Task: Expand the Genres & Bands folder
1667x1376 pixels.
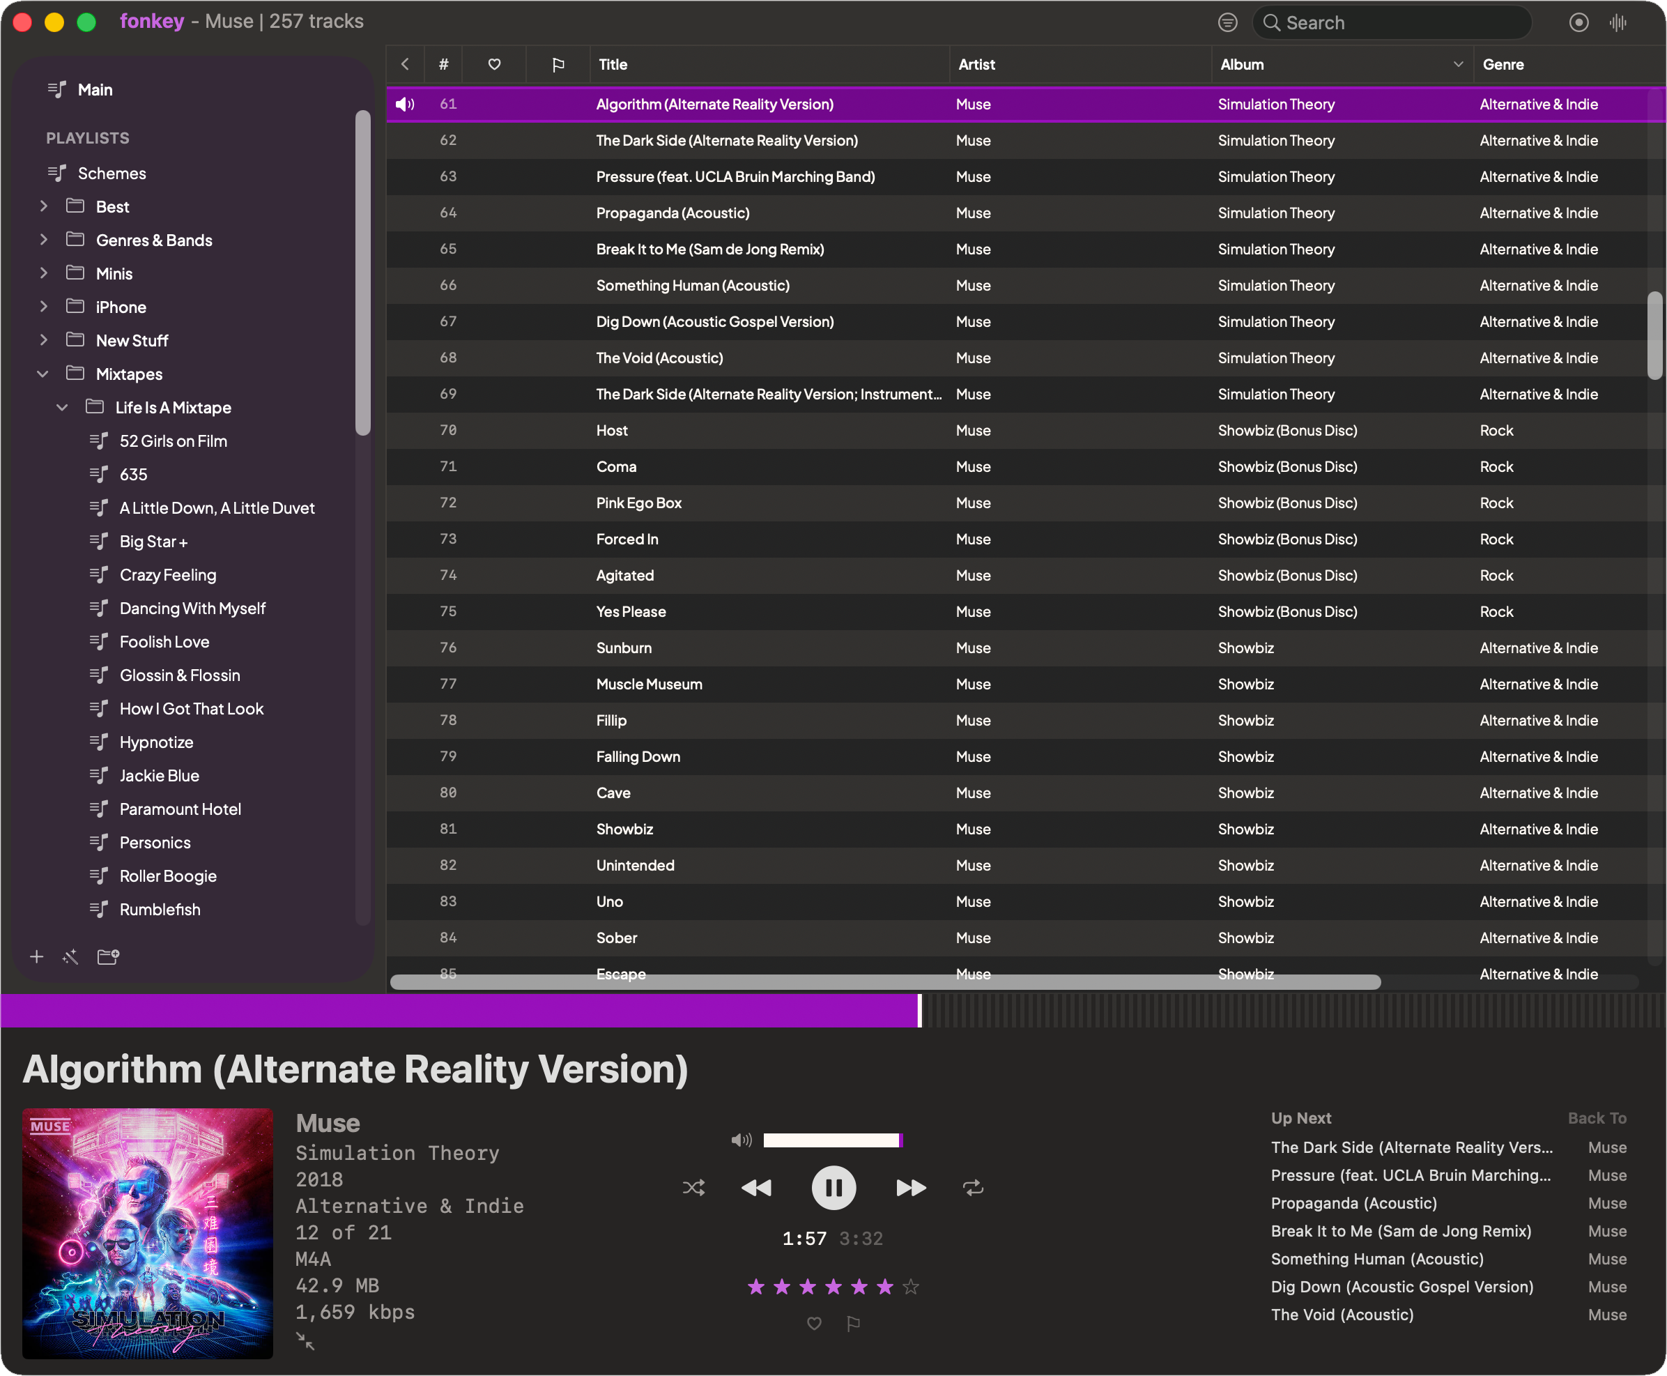Action: [44, 239]
